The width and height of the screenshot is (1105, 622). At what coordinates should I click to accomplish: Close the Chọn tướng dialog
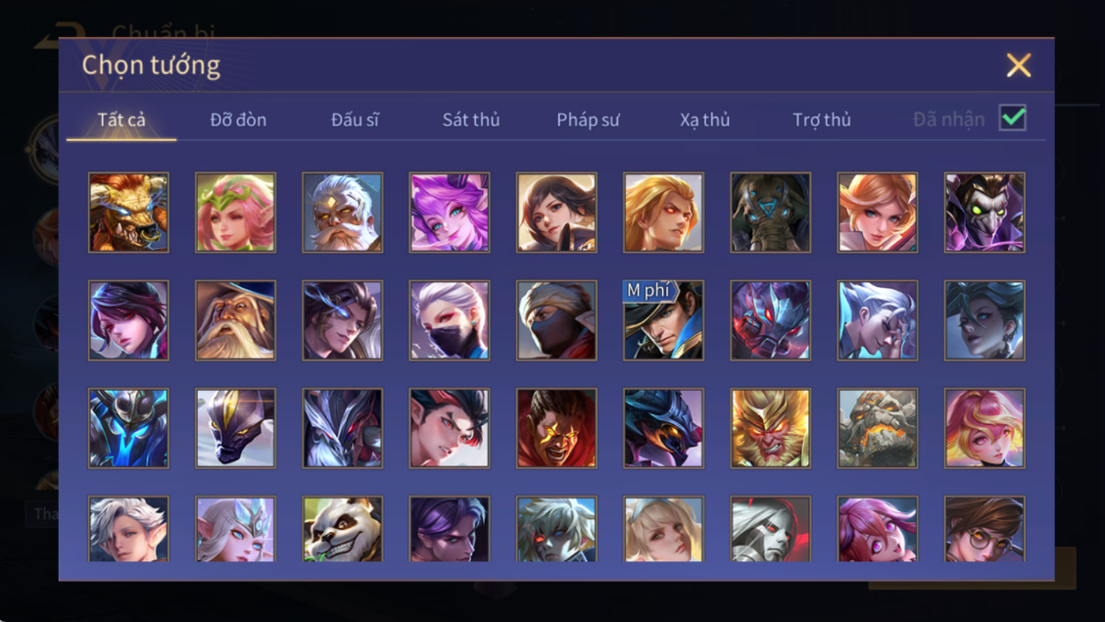pos(1019,65)
